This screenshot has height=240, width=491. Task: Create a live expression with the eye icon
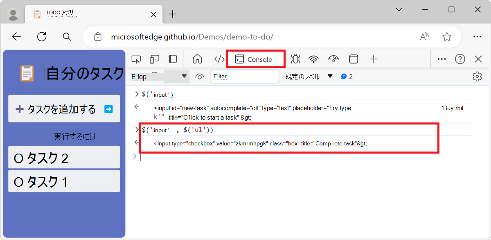199,76
